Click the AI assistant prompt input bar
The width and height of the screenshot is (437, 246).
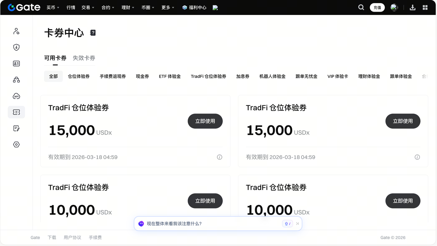pos(212,224)
